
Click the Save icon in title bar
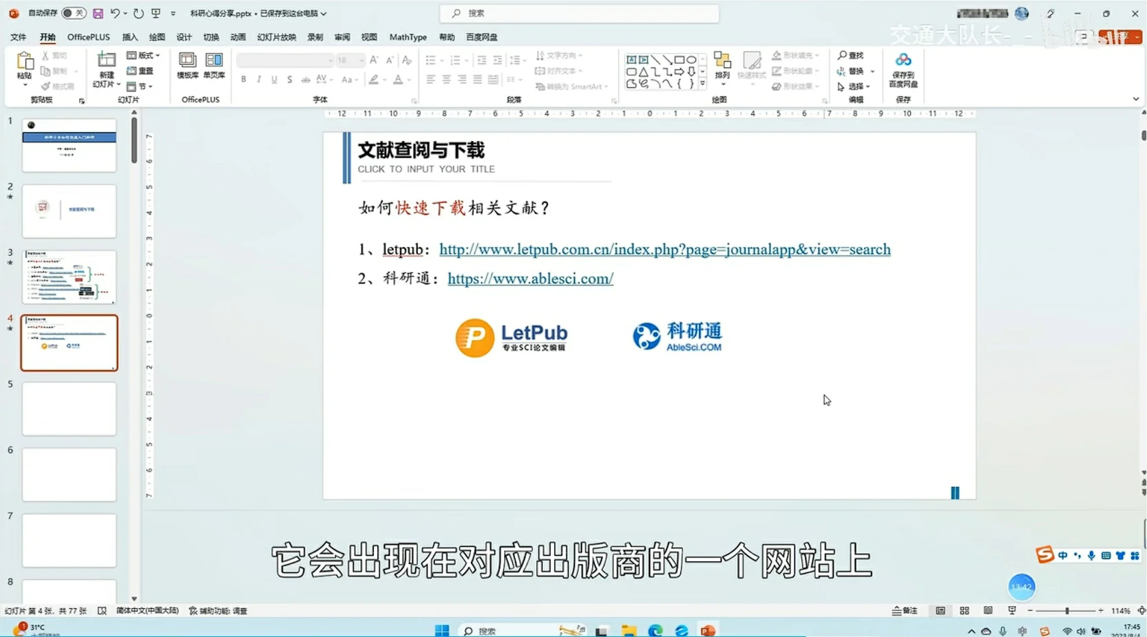(x=98, y=13)
